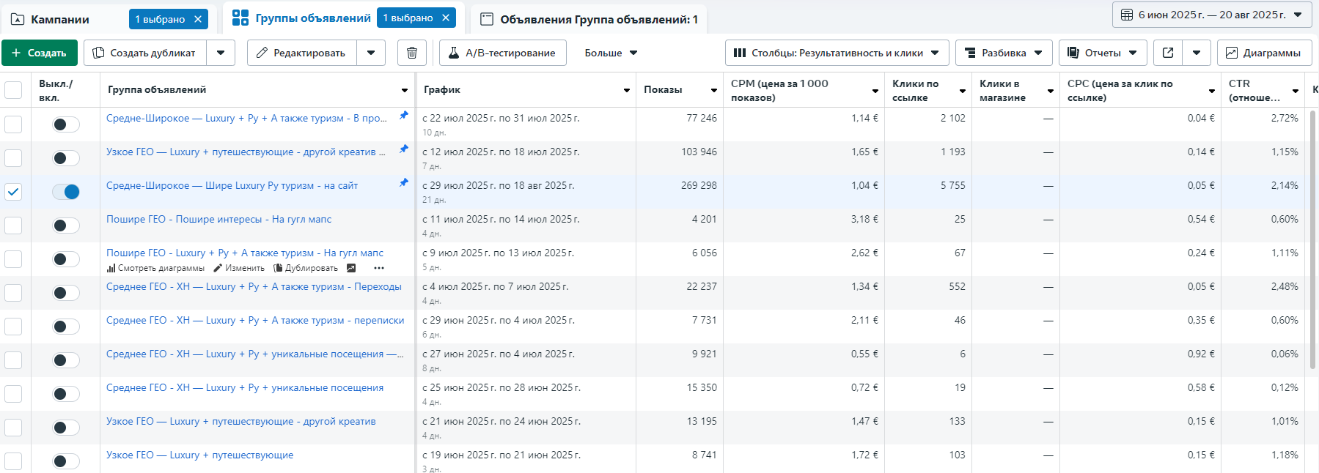The width and height of the screenshot is (1319, 473).
Task: Switch to the 'Кампании' tab
Action: pyautogui.click(x=60, y=19)
